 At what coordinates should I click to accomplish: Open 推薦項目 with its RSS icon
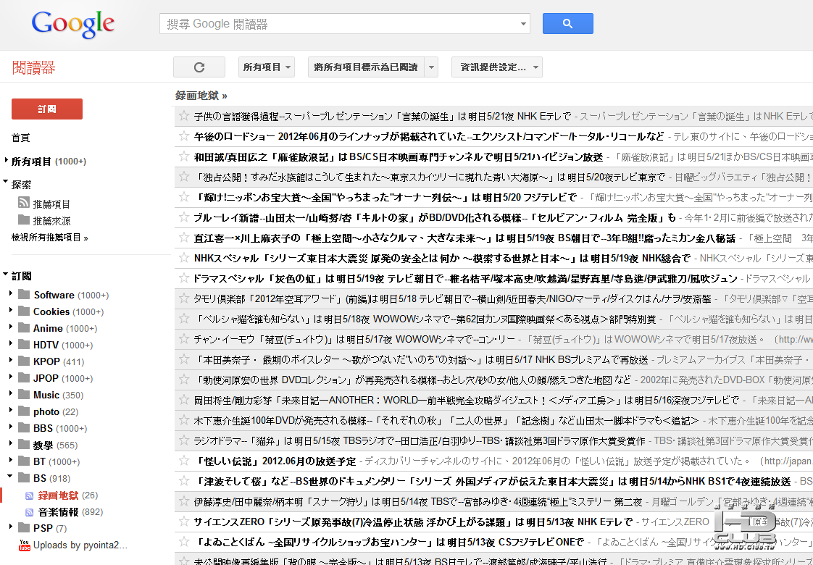44,204
